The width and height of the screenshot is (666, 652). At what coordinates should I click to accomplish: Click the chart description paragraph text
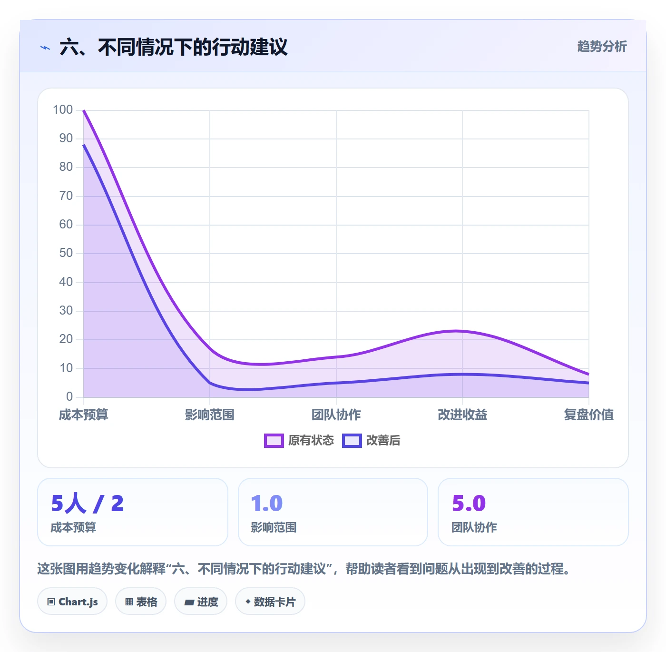click(x=304, y=569)
